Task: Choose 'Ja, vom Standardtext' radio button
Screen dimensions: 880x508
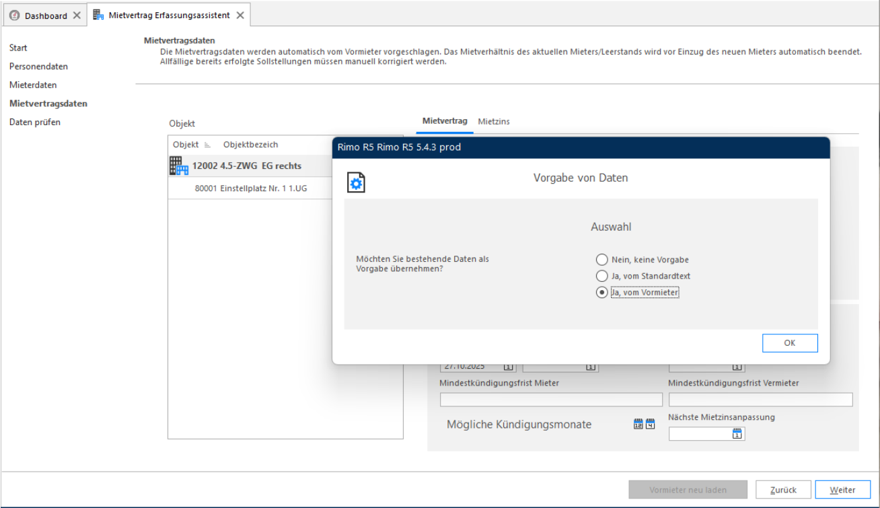Action: [601, 276]
